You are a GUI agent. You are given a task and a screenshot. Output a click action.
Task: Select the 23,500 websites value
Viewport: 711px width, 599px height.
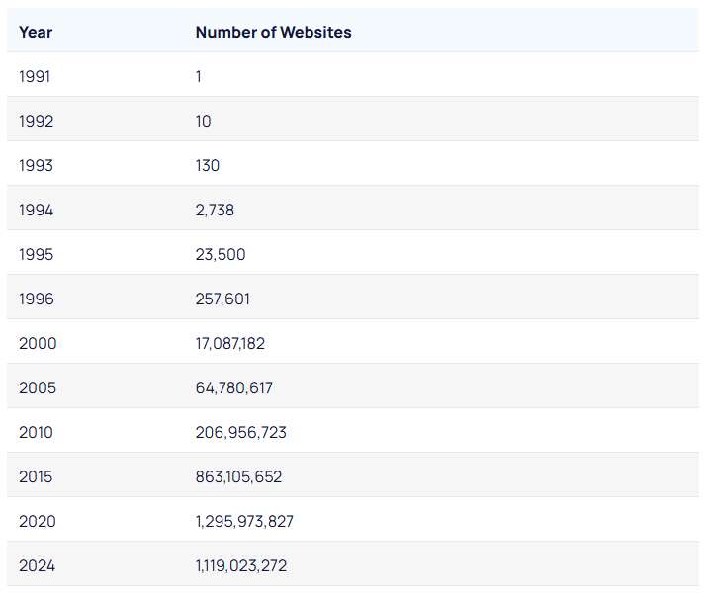pyautogui.click(x=221, y=254)
